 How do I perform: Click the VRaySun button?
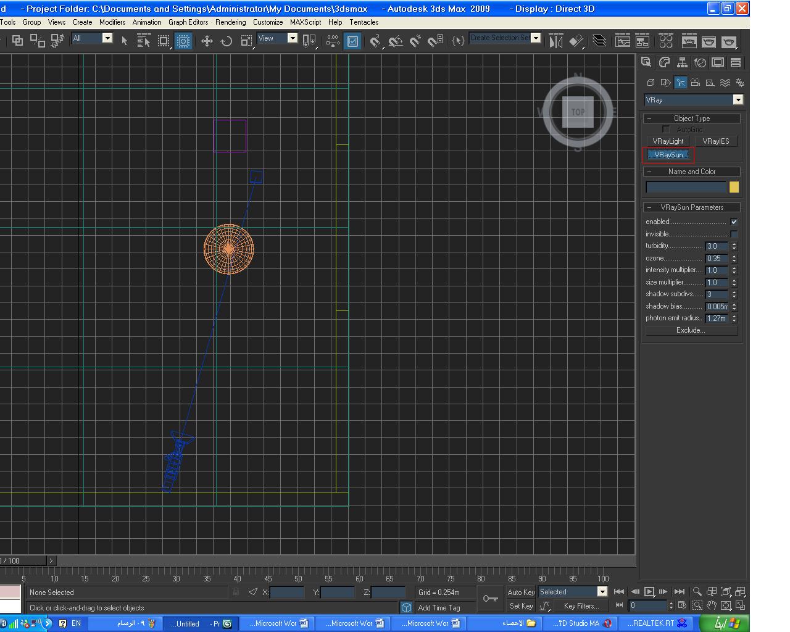click(x=669, y=155)
